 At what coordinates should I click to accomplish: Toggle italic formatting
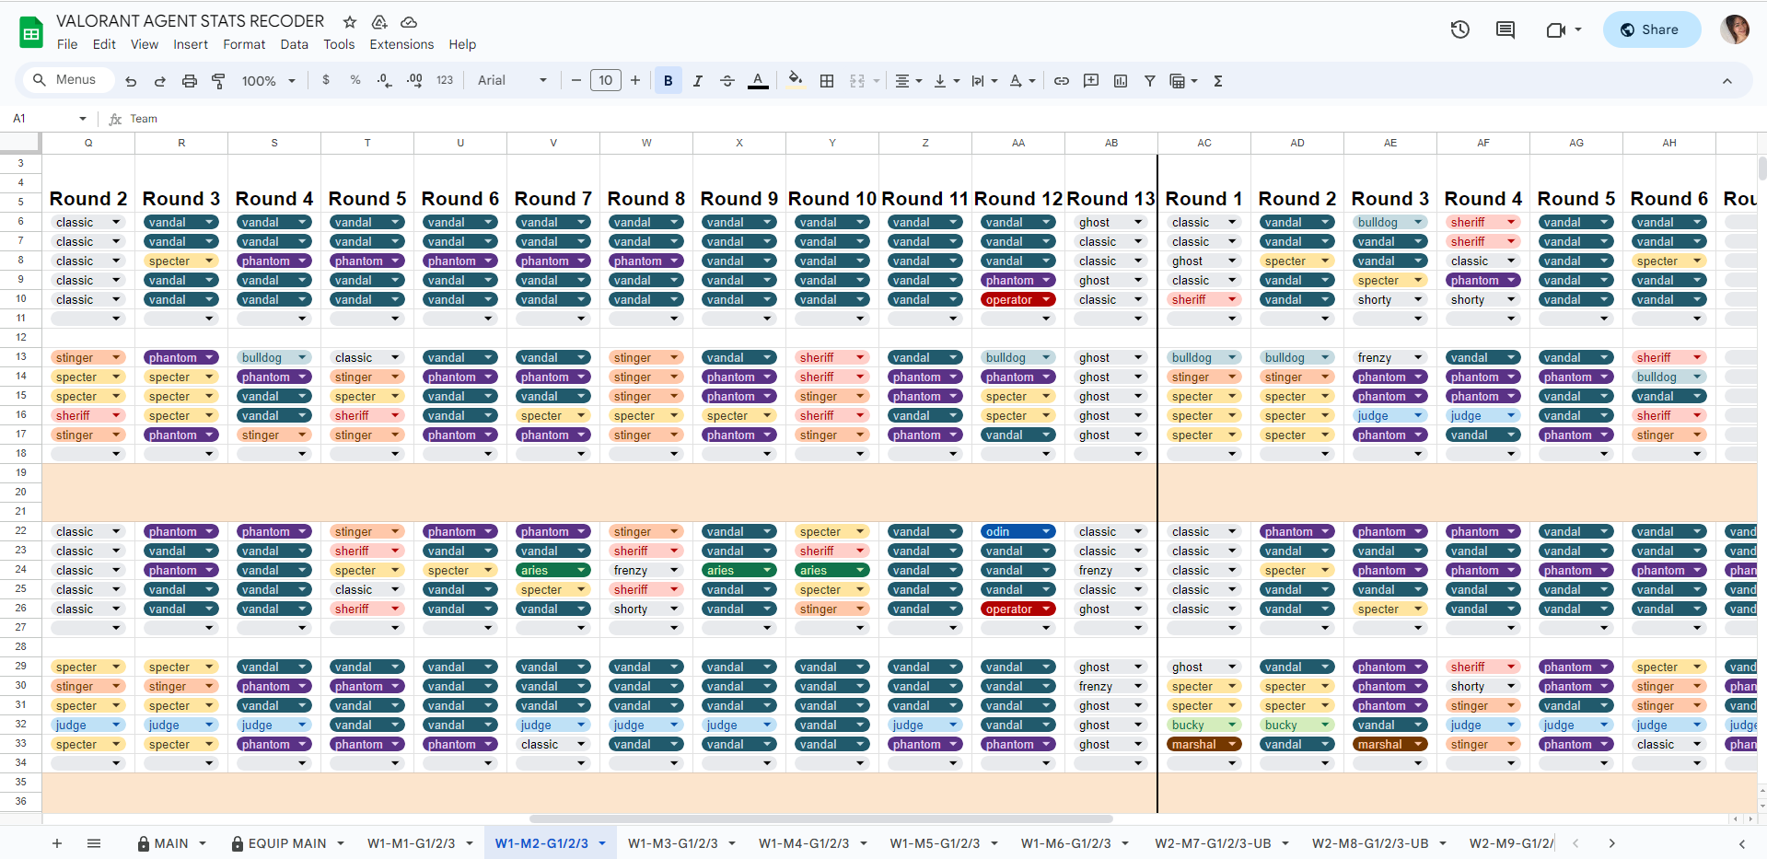[698, 81]
